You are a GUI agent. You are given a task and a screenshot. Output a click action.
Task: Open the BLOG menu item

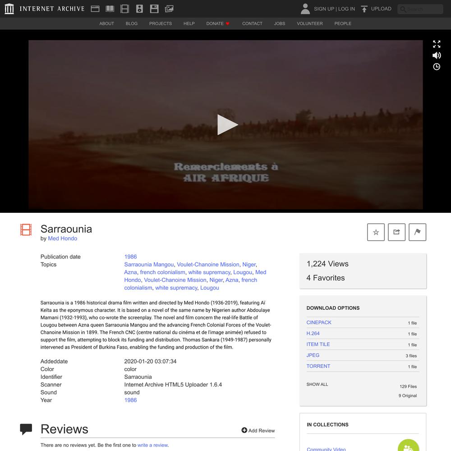click(x=131, y=23)
